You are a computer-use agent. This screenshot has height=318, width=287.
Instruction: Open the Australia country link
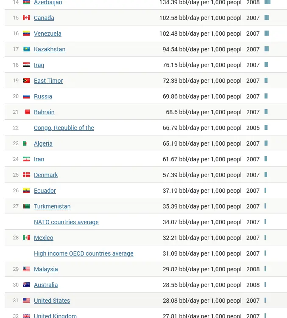tap(46, 285)
